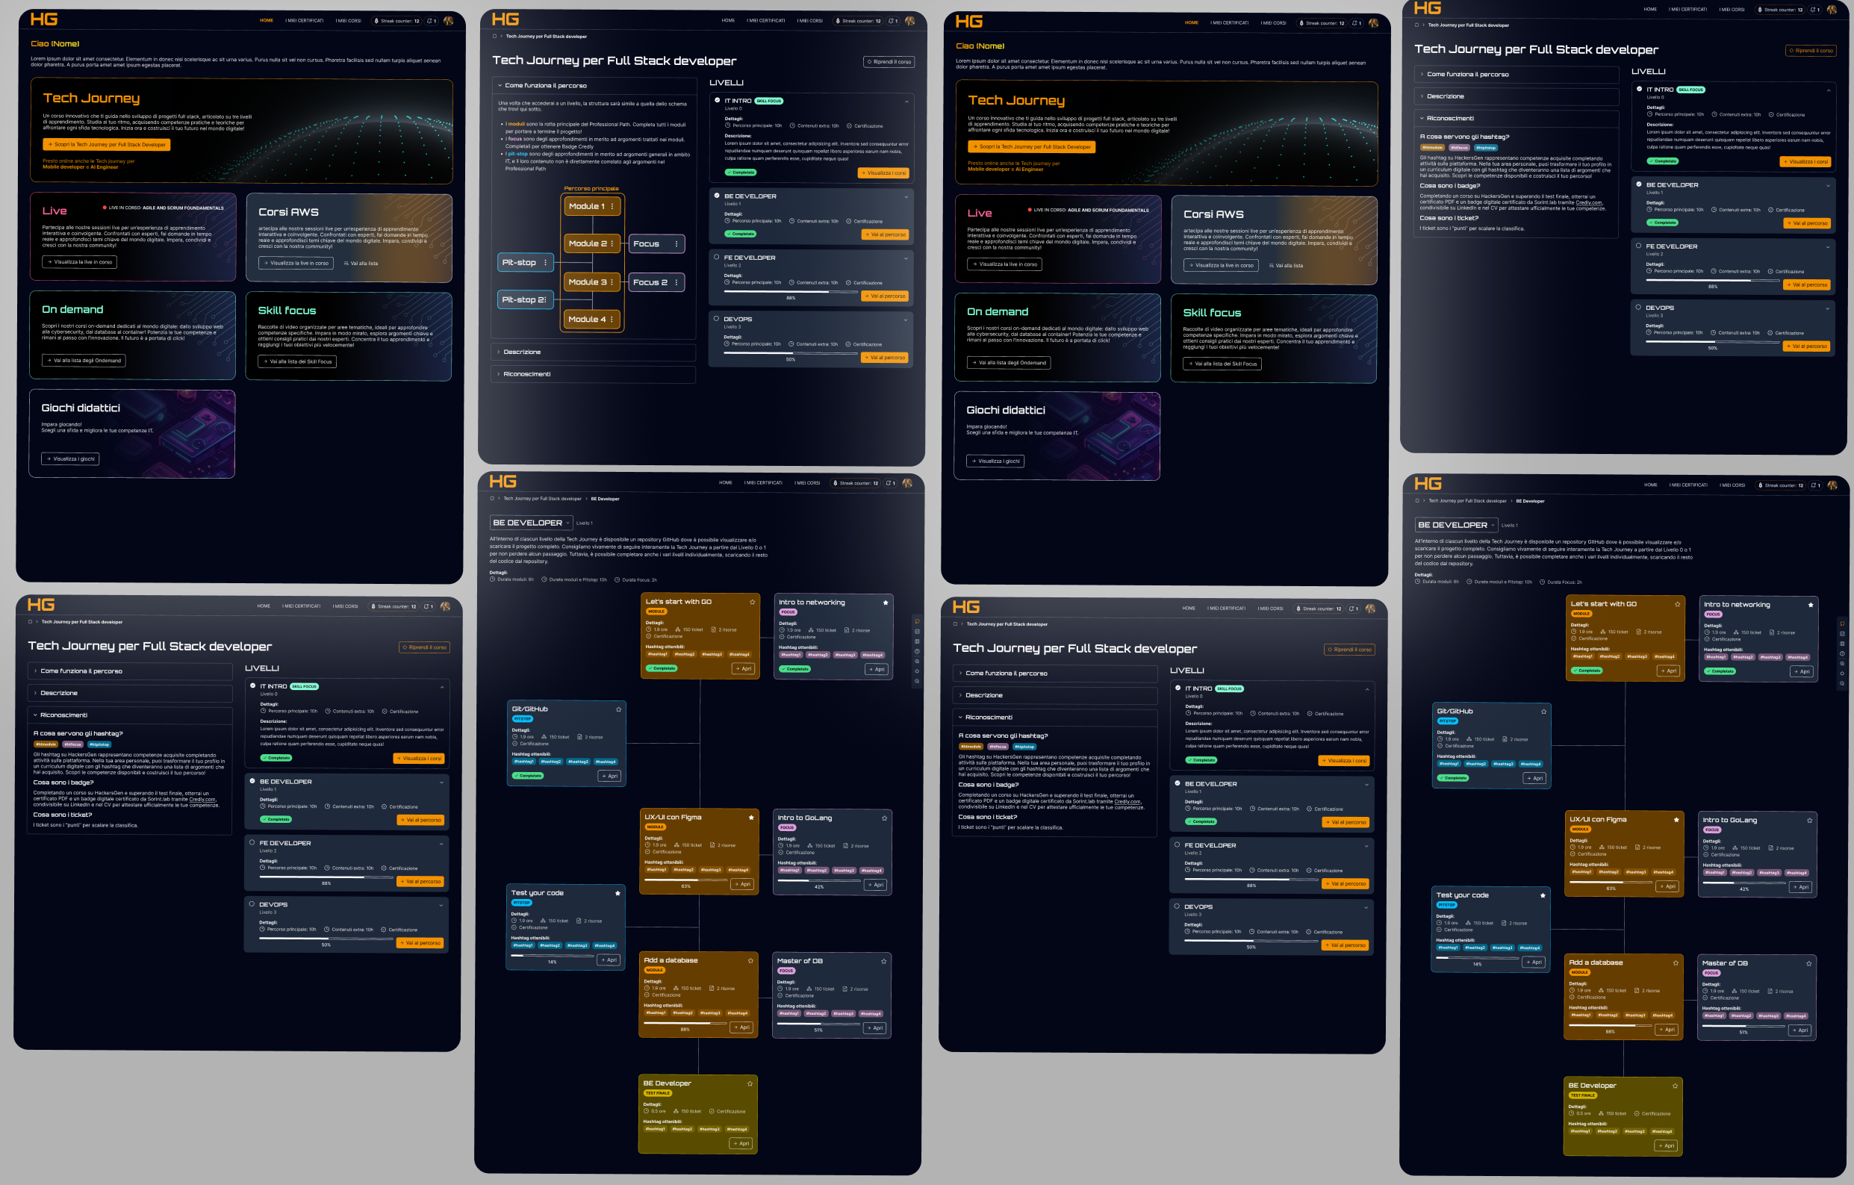The height and width of the screenshot is (1185, 1854).
Task: Click notification bell on the module-diagram screen
Action: click(x=892, y=21)
